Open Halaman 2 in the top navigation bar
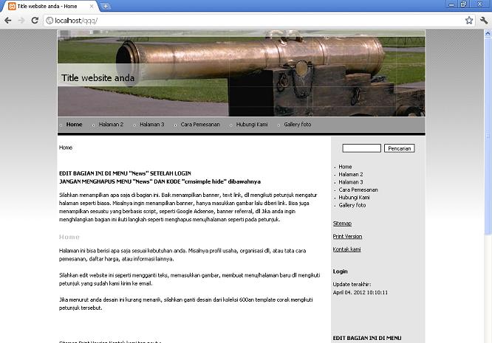Image resolution: width=492 pixels, height=343 pixels. [x=111, y=125]
